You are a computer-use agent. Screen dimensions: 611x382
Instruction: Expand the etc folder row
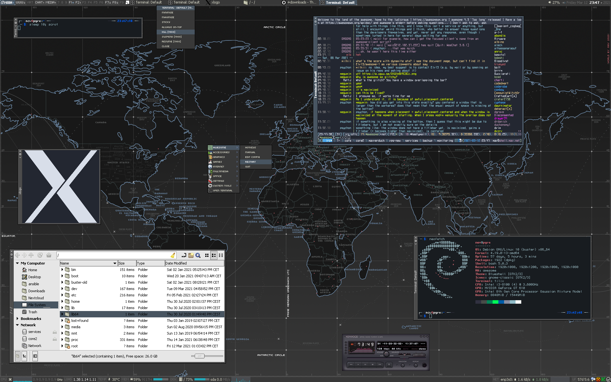62,295
